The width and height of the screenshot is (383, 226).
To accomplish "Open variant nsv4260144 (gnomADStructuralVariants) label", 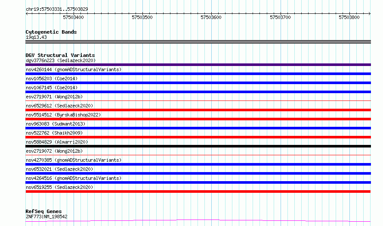I will [74, 69].
